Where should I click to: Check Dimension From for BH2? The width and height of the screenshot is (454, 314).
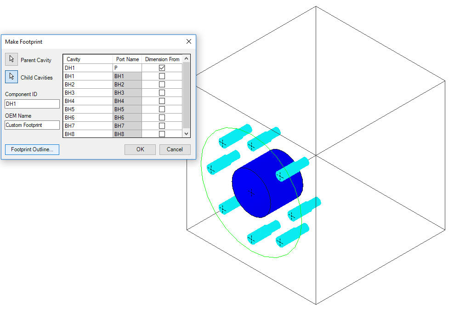[x=162, y=84]
